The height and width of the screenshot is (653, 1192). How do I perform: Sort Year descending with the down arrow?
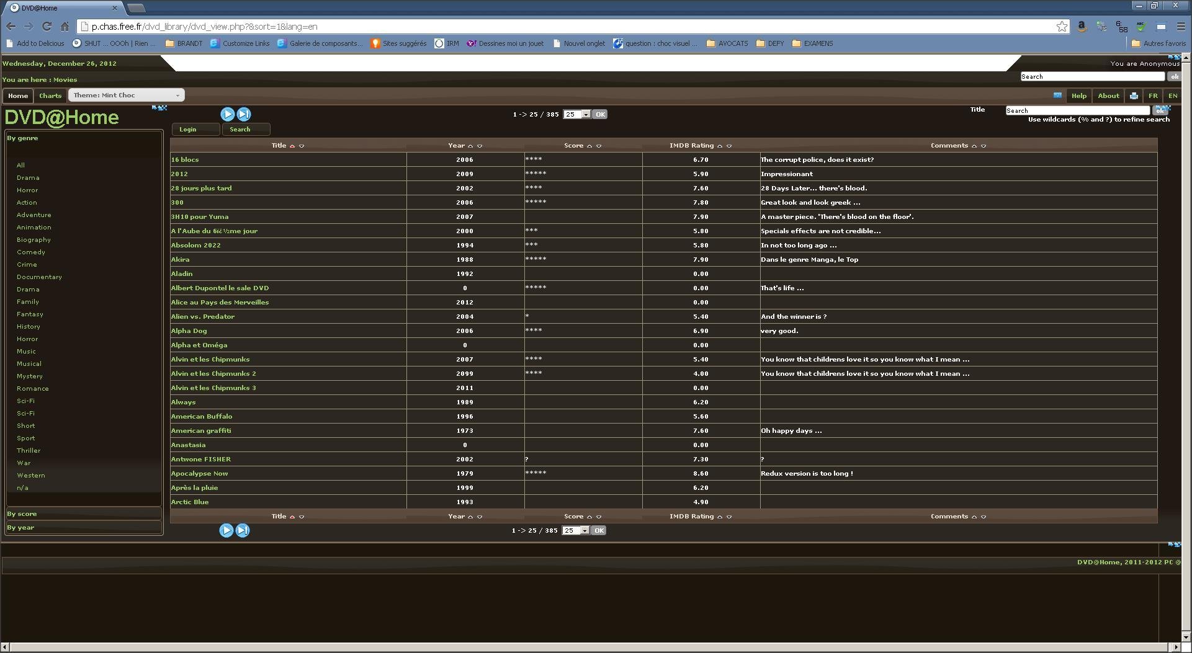pyautogui.click(x=478, y=145)
